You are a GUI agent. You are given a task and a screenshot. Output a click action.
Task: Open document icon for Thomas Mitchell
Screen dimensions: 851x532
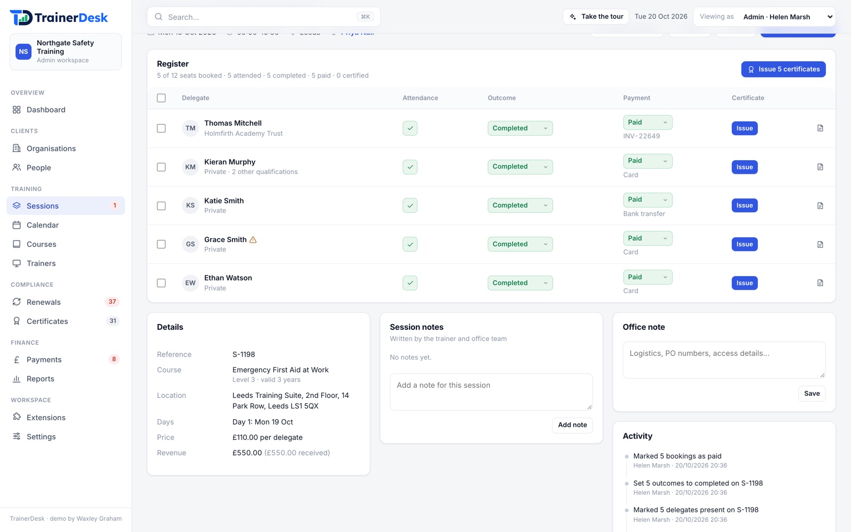820,128
